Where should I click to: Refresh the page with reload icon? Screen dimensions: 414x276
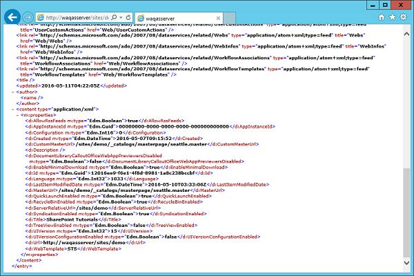pyautogui.click(x=128, y=17)
